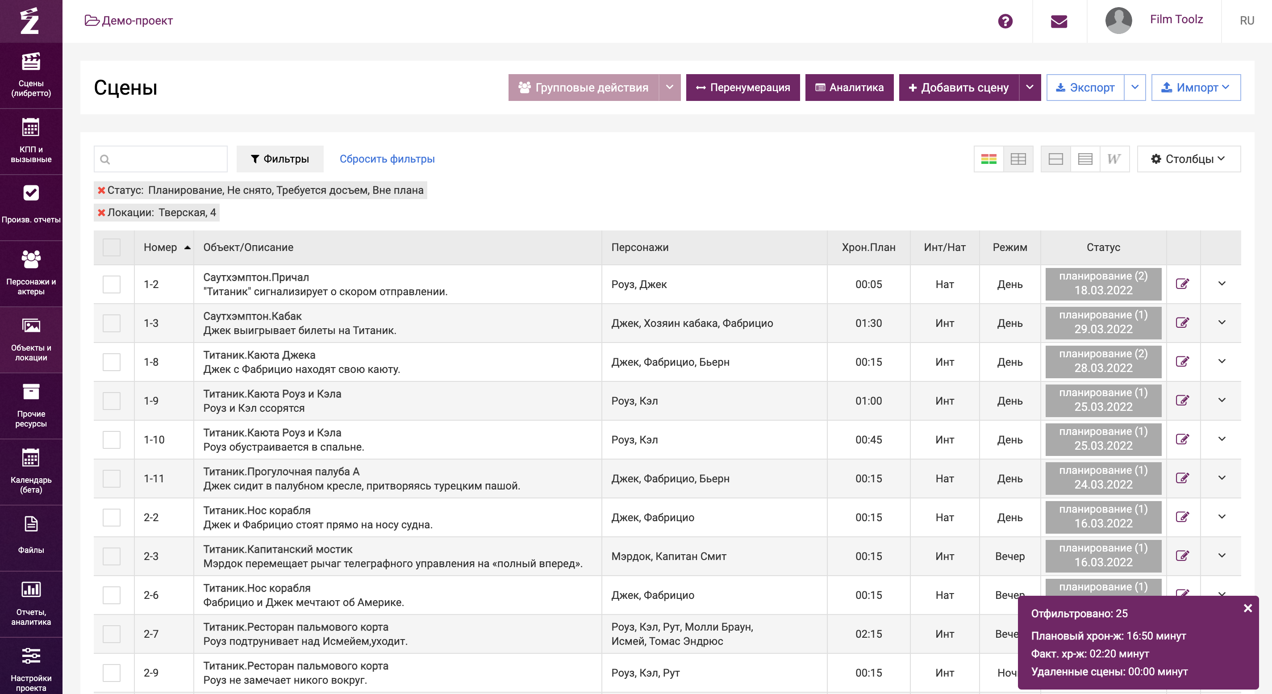Click the Перенумерация button
1272x694 pixels.
742,88
